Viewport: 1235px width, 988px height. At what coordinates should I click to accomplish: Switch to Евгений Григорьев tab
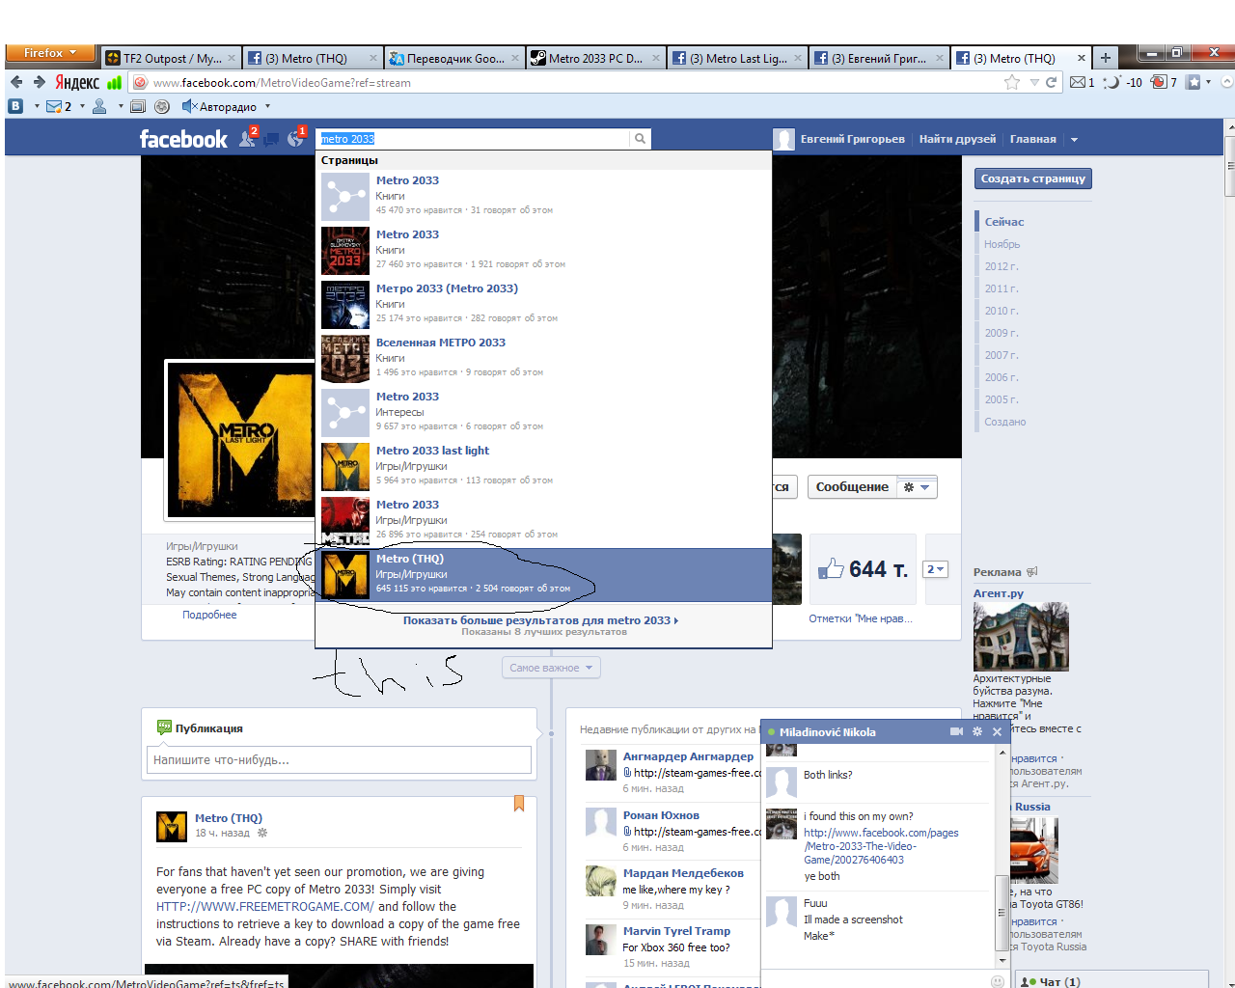(x=879, y=58)
